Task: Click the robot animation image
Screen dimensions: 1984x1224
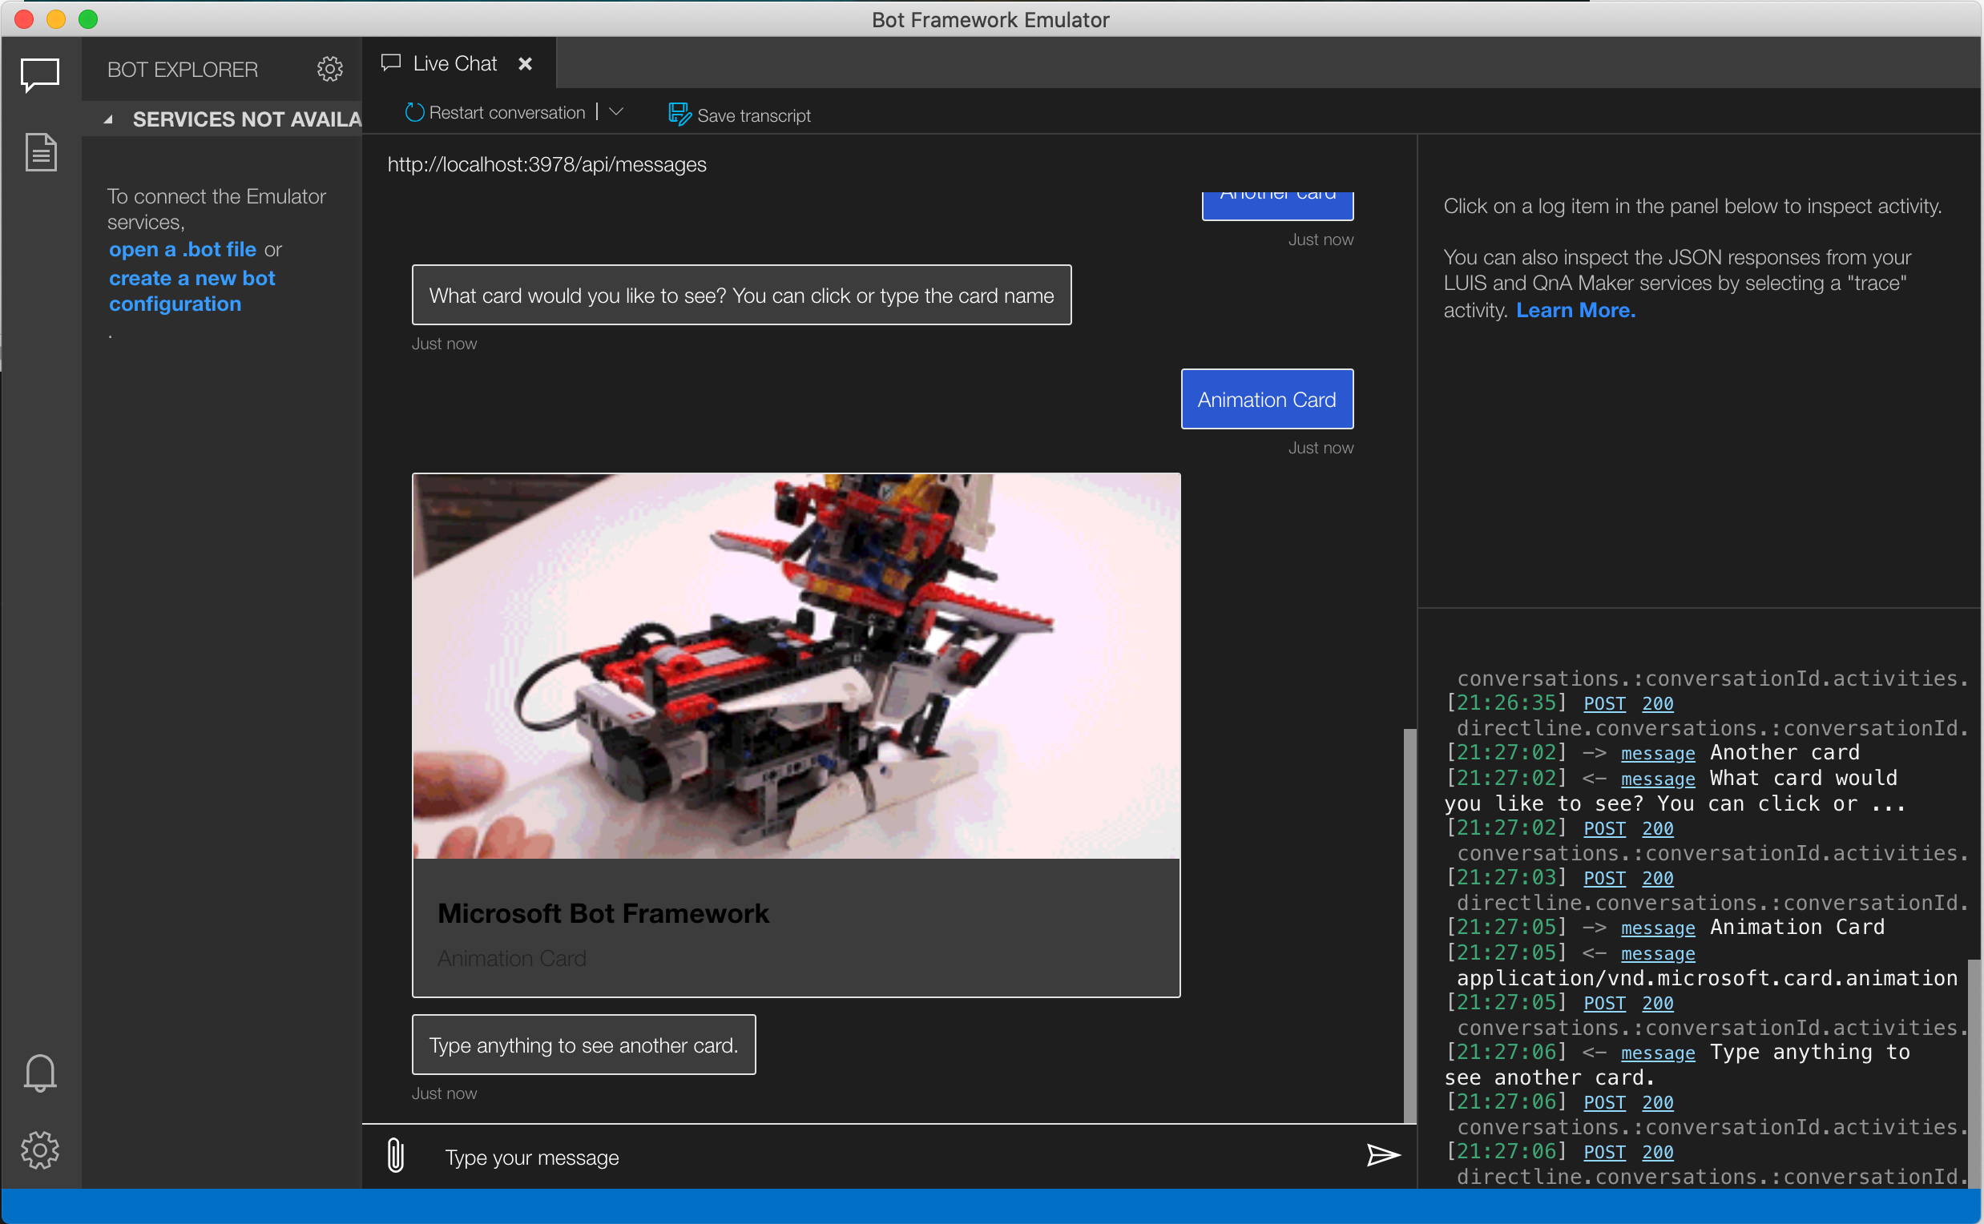Action: click(796, 666)
